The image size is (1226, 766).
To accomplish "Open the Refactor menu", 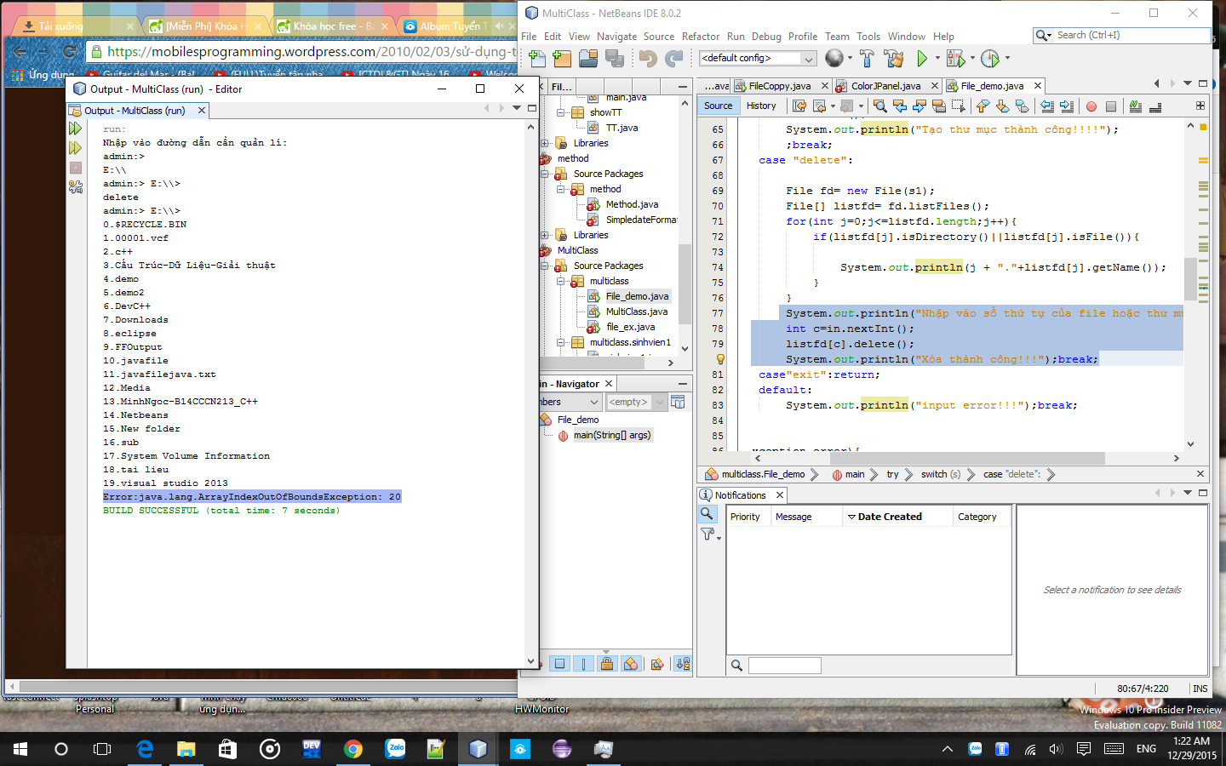I will pyautogui.click(x=701, y=37).
